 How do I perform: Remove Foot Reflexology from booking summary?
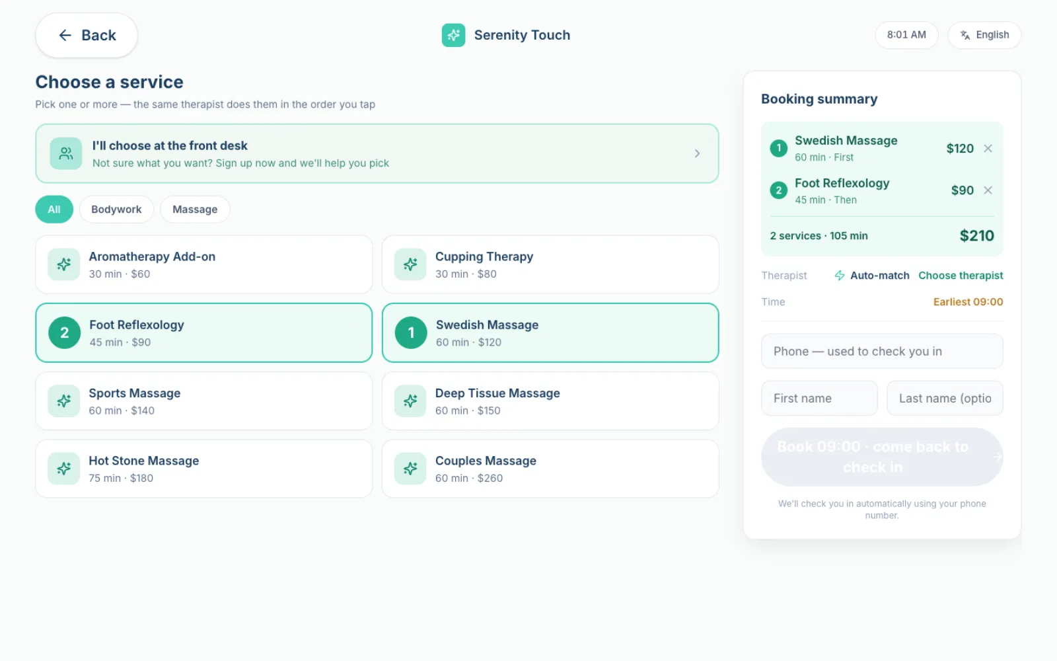(x=988, y=190)
